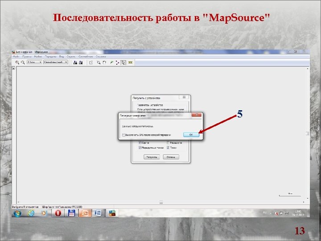Image resolution: width=321 pixels, height=241 pixels.
Task: Click the vertical scrollbar up arrow
Action: coord(308,69)
